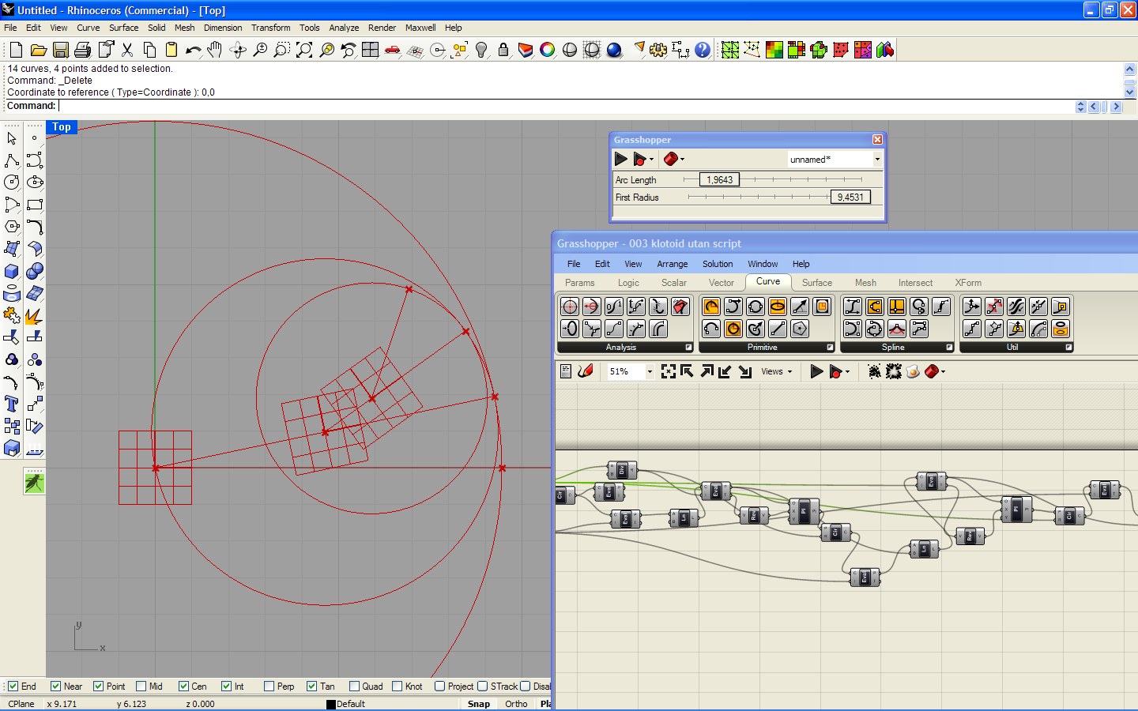Select the Circle primitive tool in Curve panel
Image resolution: width=1138 pixels, height=711 pixels.
pos(733,329)
